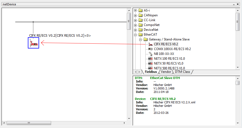Switch to the Vendor tab

coord(166,72)
